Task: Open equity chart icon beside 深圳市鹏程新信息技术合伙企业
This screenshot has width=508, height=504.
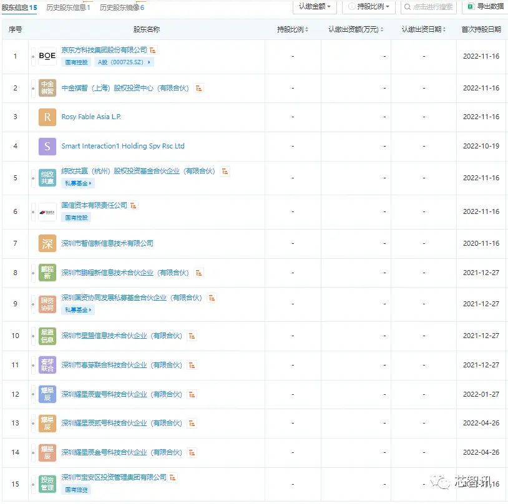Action: point(199,273)
